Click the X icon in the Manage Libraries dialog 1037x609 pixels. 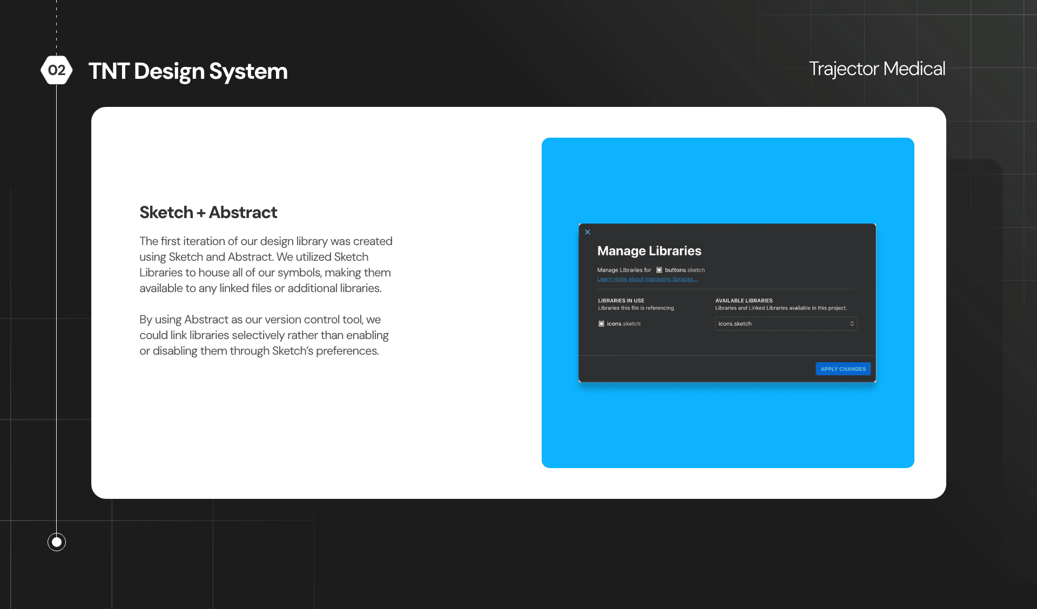click(588, 232)
